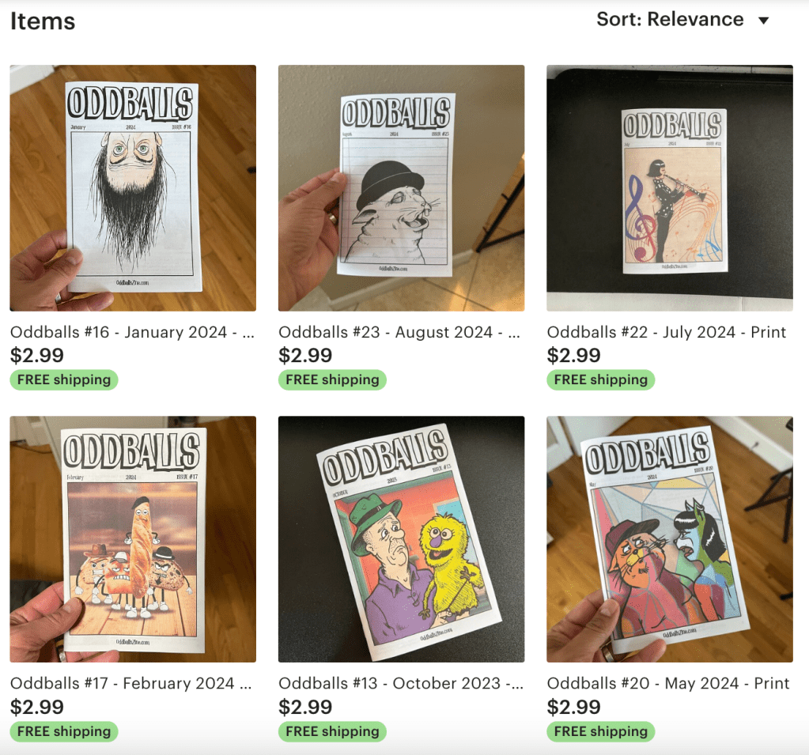809x755 pixels.
Task: Open the Oddballs #16 bearded face thumbnail
Action: [133, 187]
